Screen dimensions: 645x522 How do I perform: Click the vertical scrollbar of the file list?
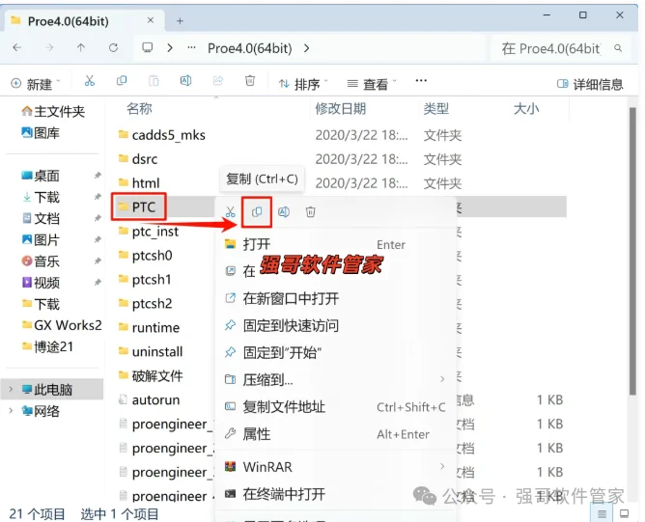(632, 251)
